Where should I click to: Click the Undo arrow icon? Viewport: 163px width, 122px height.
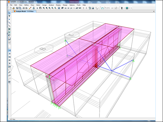coord(23,8)
